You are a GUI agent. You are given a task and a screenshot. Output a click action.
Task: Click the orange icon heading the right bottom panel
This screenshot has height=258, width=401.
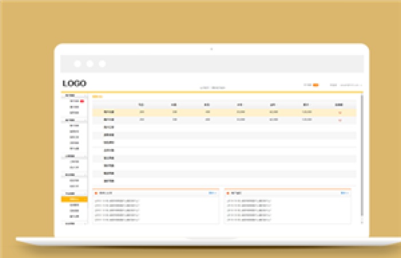click(228, 193)
